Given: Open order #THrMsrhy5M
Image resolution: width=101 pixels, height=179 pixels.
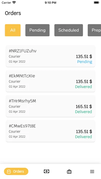Looking at the screenshot, I should (50, 106).
